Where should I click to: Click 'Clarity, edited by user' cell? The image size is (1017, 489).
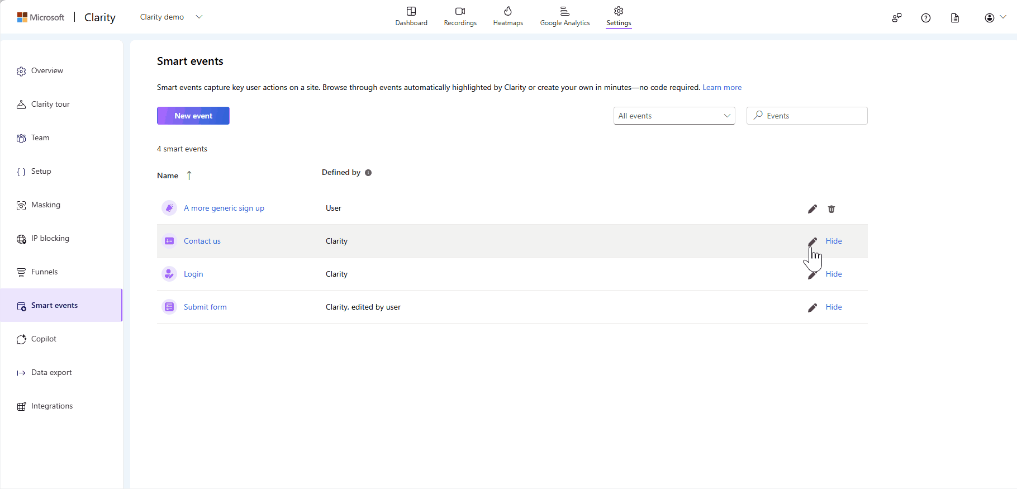point(363,307)
